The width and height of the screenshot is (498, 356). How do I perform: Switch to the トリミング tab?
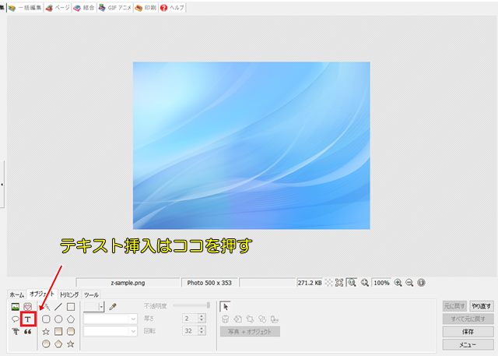pos(69,294)
